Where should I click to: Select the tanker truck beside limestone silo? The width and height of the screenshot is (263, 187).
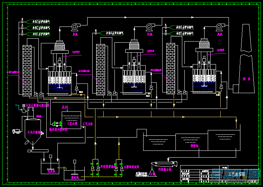17,131
